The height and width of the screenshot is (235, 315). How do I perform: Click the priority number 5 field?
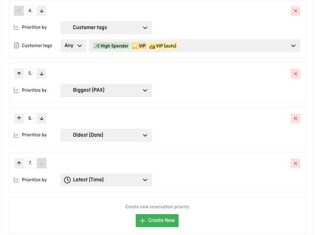coord(30,73)
